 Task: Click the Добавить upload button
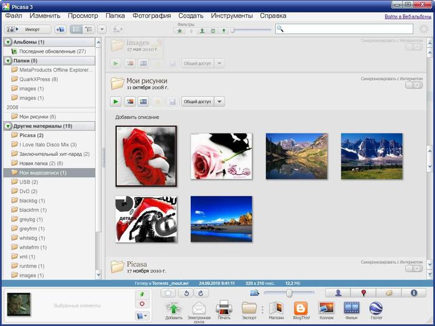click(174, 310)
